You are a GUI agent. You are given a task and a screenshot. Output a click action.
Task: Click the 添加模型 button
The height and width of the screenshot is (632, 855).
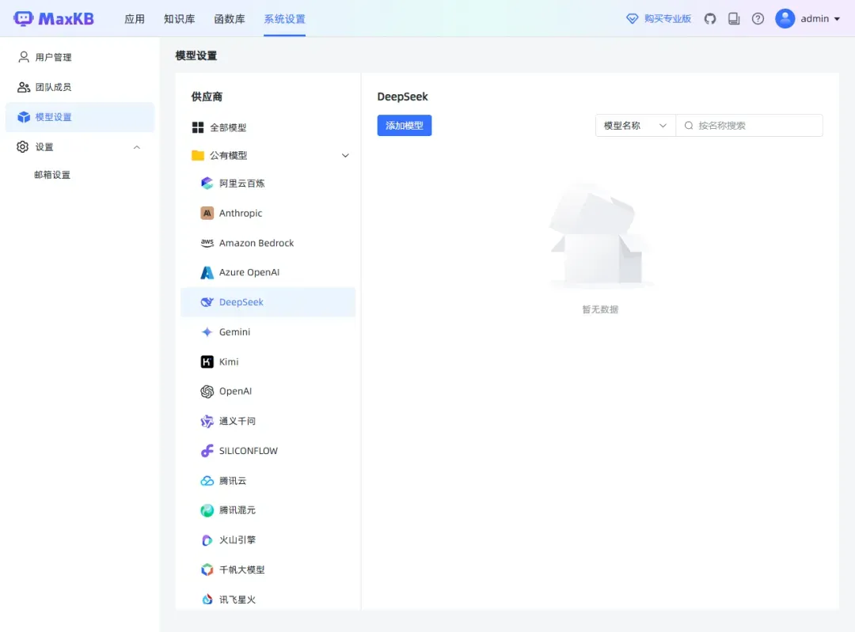(x=404, y=126)
